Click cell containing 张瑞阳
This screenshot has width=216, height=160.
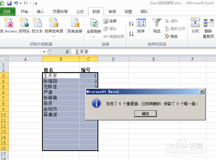[61, 81]
